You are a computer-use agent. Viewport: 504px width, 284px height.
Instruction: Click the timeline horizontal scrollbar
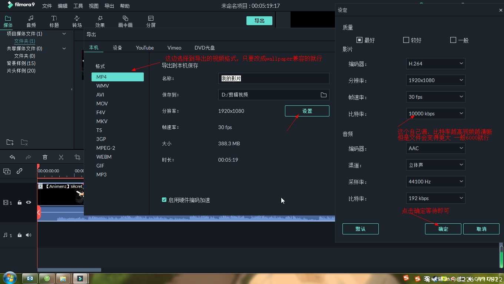69,270
